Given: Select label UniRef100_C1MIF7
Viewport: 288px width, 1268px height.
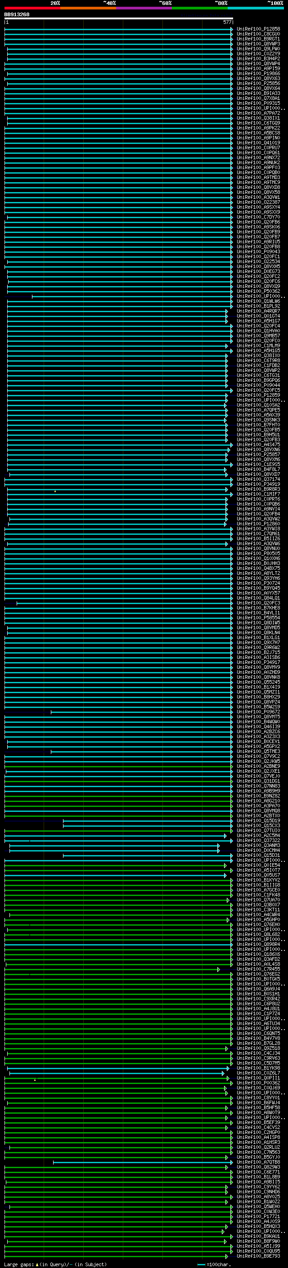Looking at the screenshot, I should pyautogui.click(x=258, y=494).
